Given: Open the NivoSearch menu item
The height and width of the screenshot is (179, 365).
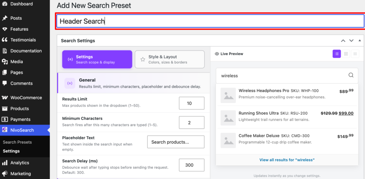Looking at the screenshot, I should tap(25, 130).
